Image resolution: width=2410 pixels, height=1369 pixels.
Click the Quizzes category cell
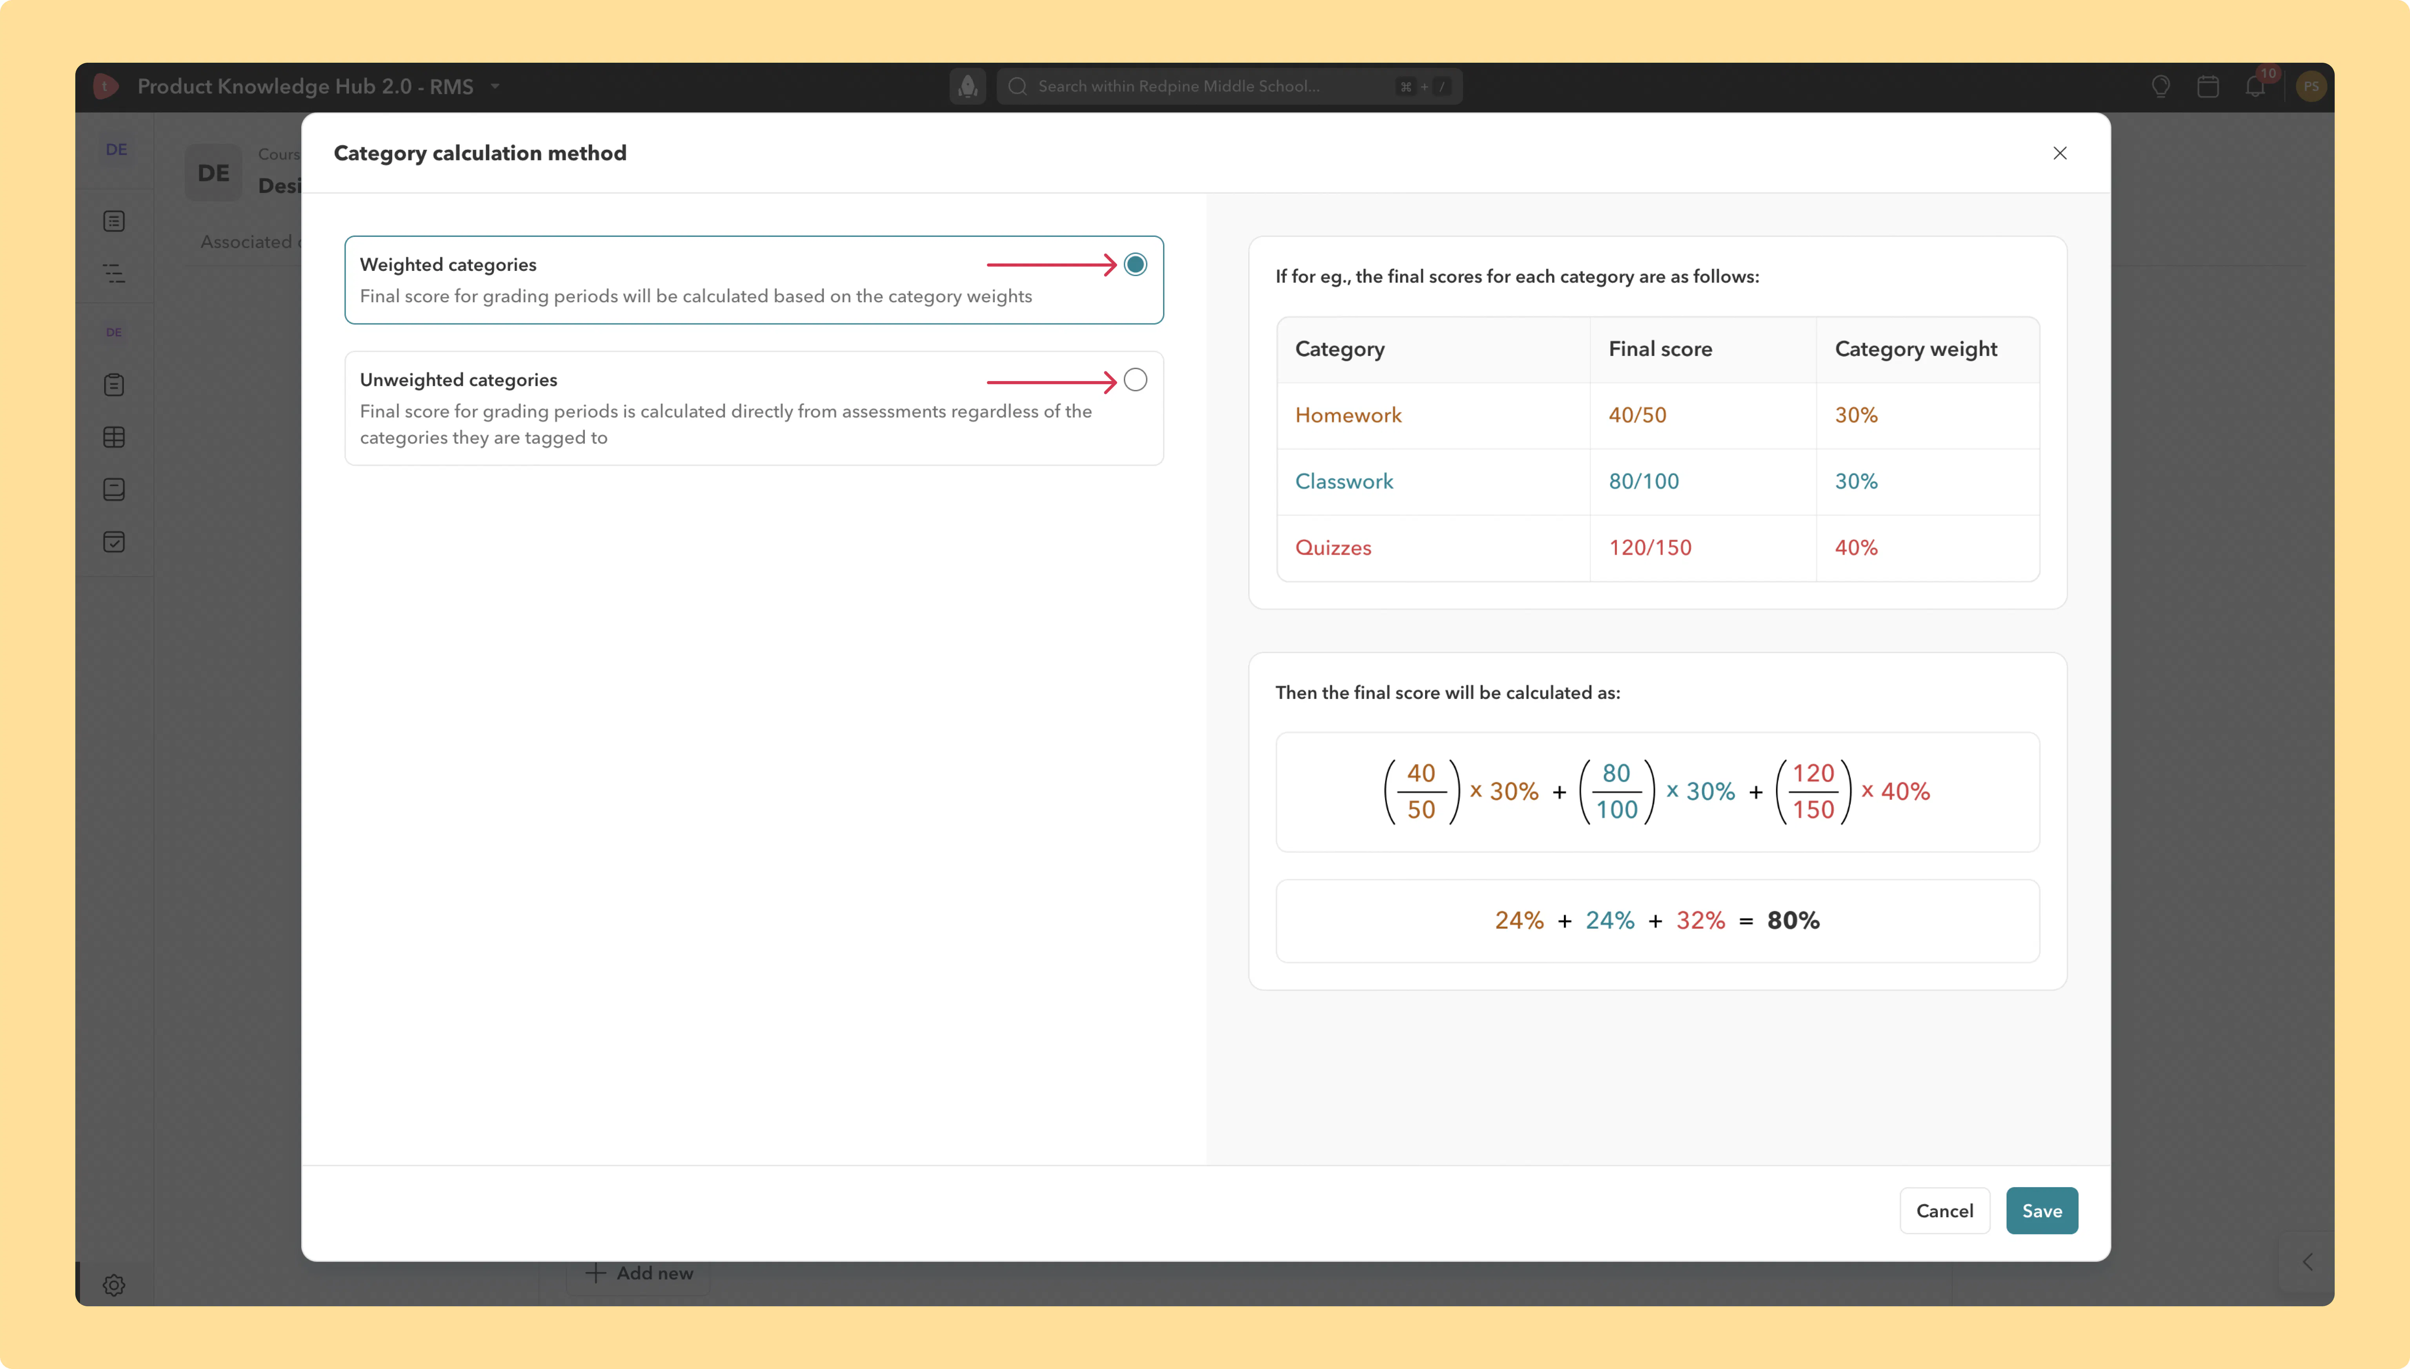1434,548
